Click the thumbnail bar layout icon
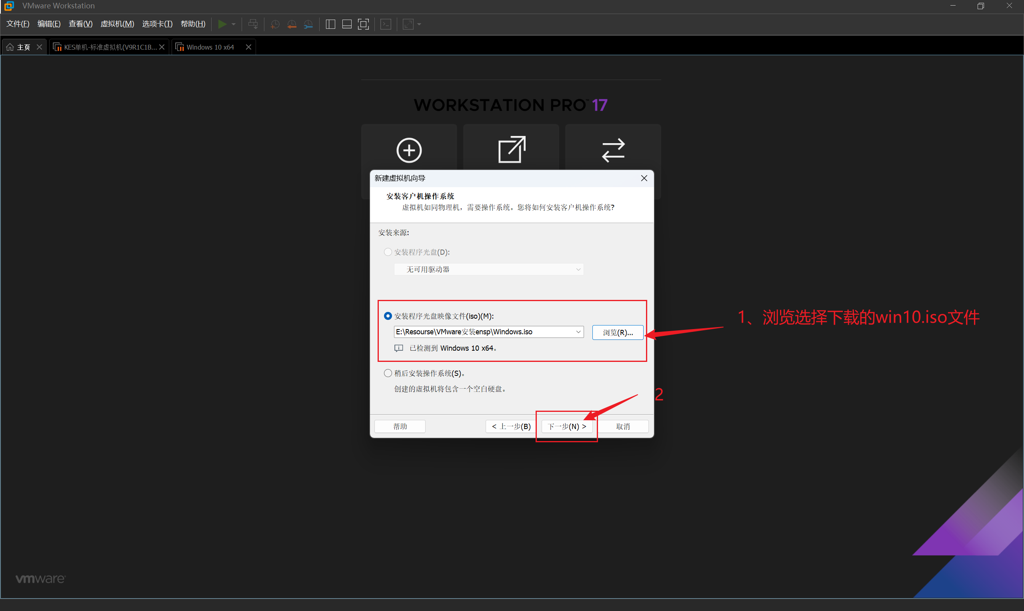Viewport: 1024px width, 611px height. click(347, 24)
